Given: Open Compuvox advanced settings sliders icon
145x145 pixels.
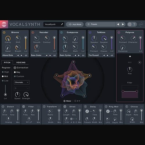Looking at the screenshot, I should click(x=83, y=55).
